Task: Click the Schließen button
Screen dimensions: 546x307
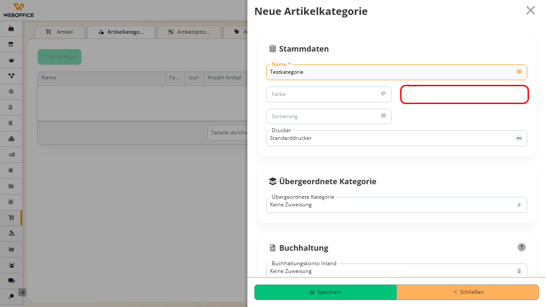Action: (468, 292)
